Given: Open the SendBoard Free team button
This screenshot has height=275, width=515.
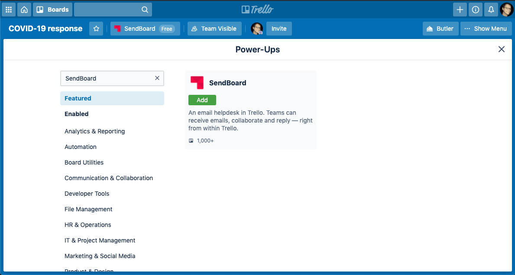Looking at the screenshot, I should tap(145, 29).
